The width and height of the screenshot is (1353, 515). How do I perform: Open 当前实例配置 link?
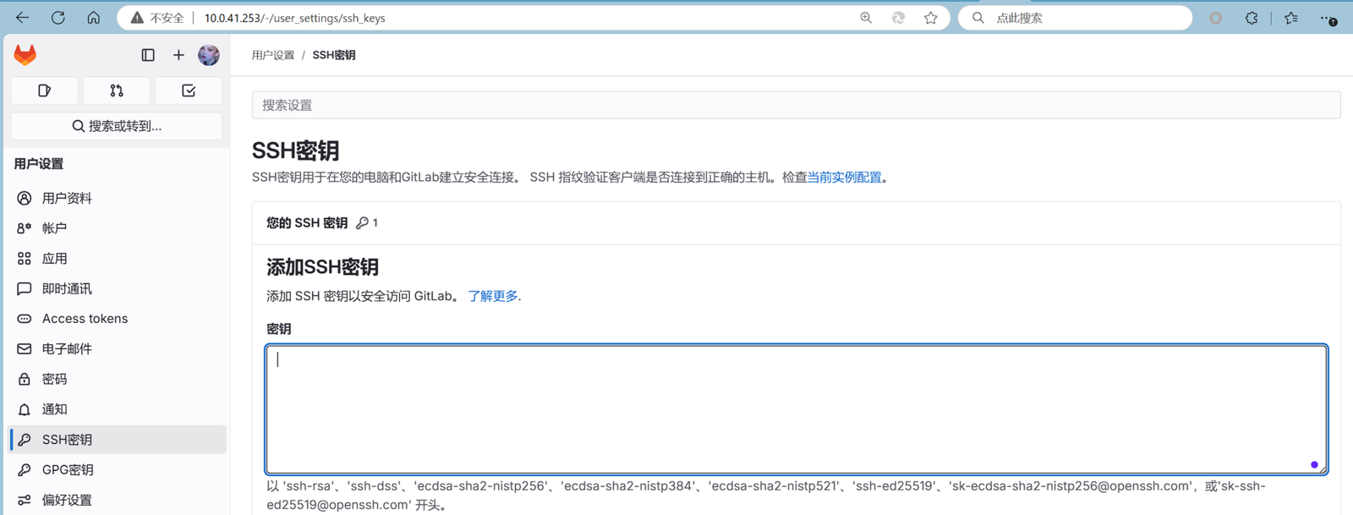(844, 178)
